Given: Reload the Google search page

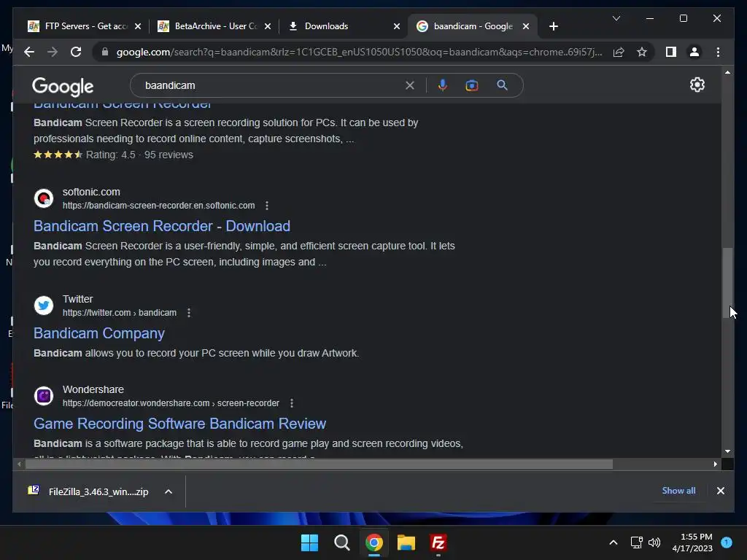Looking at the screenshot, I should [76, 52].
